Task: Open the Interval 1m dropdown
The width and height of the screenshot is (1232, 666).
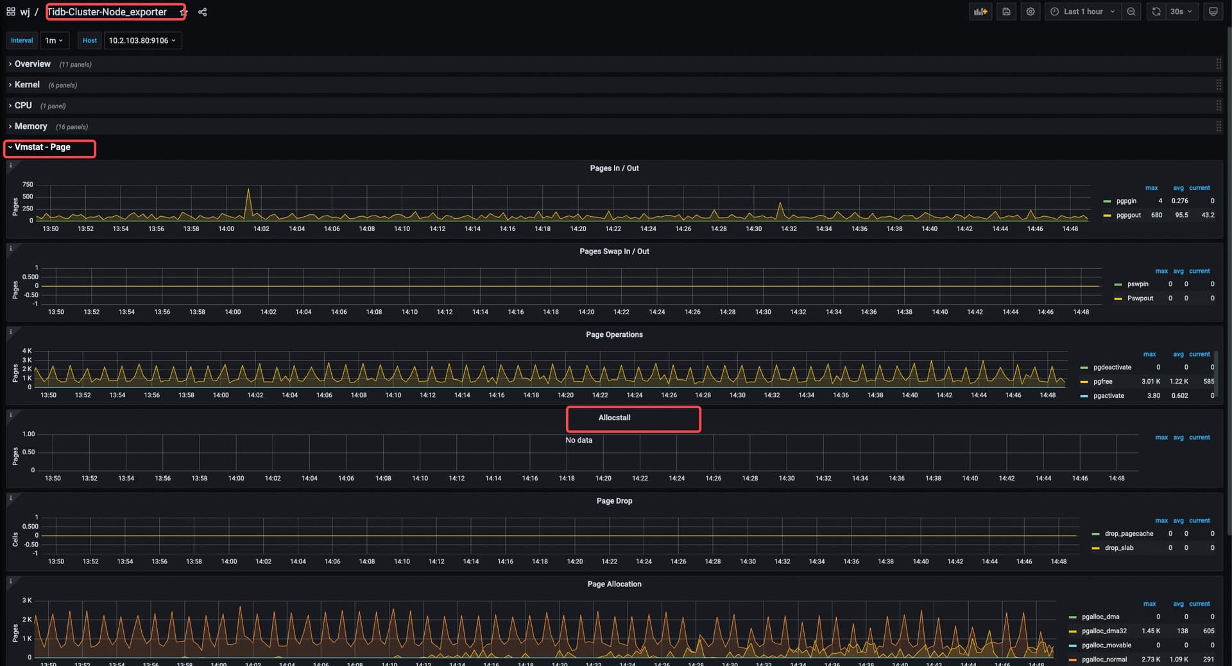Action: point(54,40)
